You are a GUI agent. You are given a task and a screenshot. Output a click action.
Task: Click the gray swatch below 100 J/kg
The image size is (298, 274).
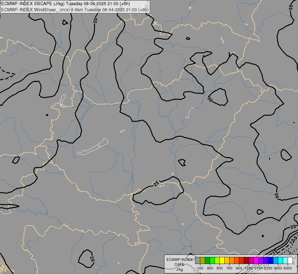click(x=198, y=261)
